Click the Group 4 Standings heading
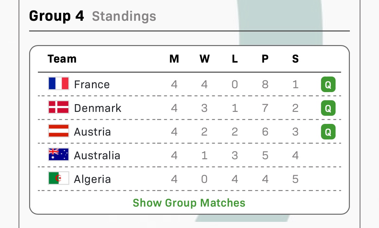 coord(93,16)
